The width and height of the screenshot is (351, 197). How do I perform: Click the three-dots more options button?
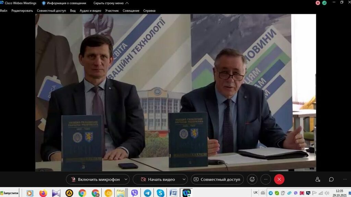(x=266, y=179)
